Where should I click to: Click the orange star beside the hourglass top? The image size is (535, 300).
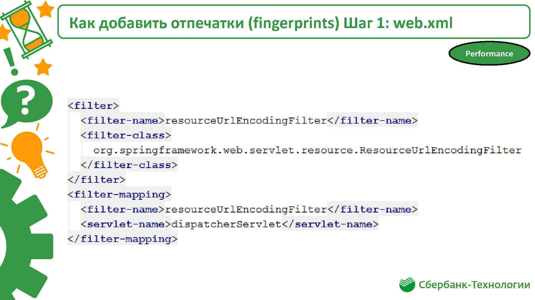click(x=46, y=9)
